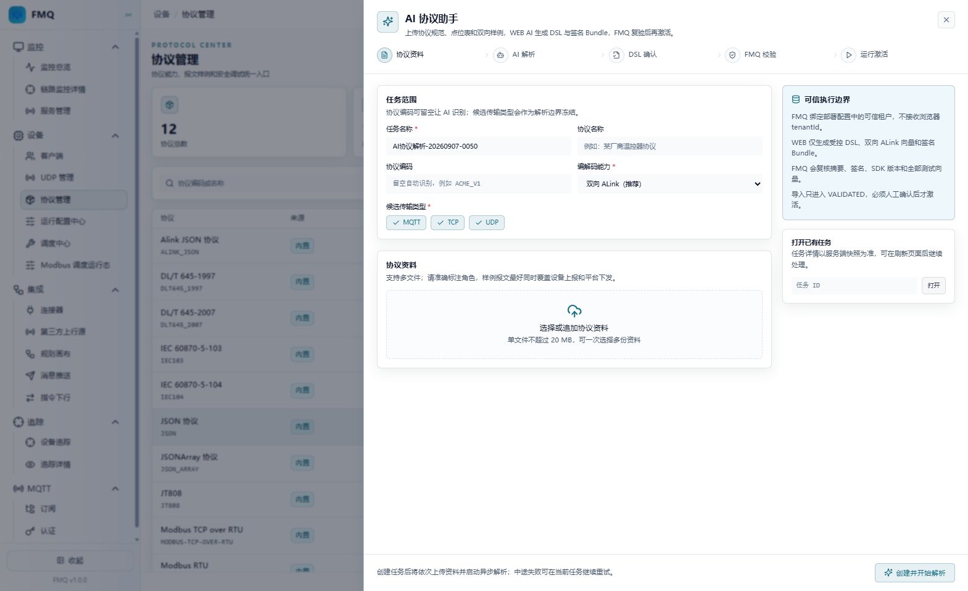Close the AI 协议助手 panel
968x591 pixels.
coord(946,20)
